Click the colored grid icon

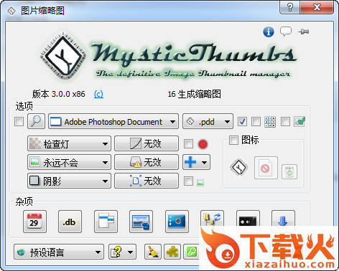270,122
